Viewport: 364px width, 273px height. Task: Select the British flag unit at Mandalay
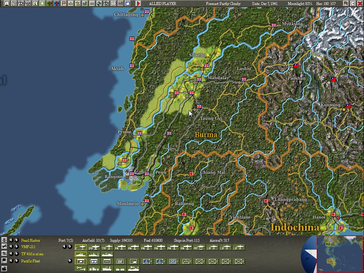[199, 79]
